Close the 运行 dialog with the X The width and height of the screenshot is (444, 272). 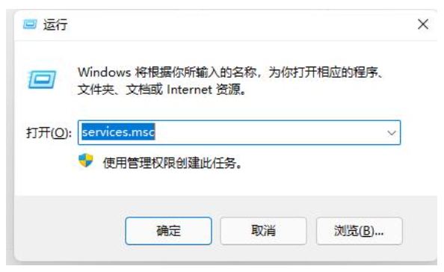[x=423, y=25]
